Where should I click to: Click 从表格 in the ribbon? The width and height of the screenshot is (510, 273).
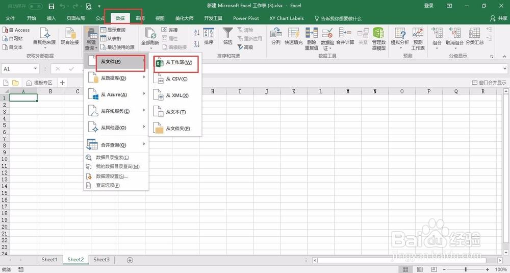[x=111, y=38]
